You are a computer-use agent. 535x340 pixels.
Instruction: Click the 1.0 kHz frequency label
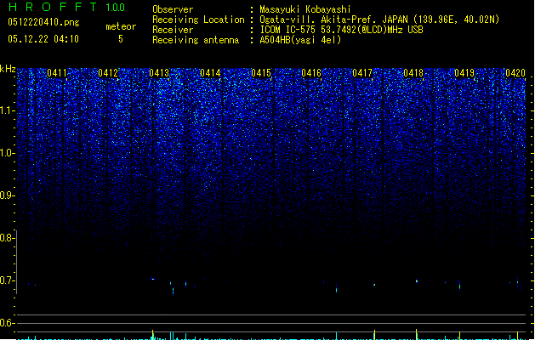click(x=7, y=153)
